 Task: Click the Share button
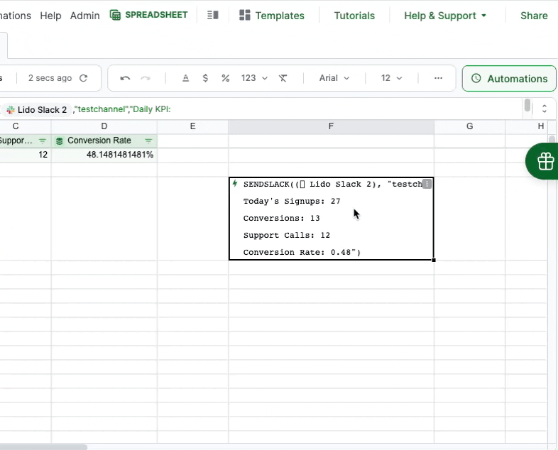click(x=534, y=16)
